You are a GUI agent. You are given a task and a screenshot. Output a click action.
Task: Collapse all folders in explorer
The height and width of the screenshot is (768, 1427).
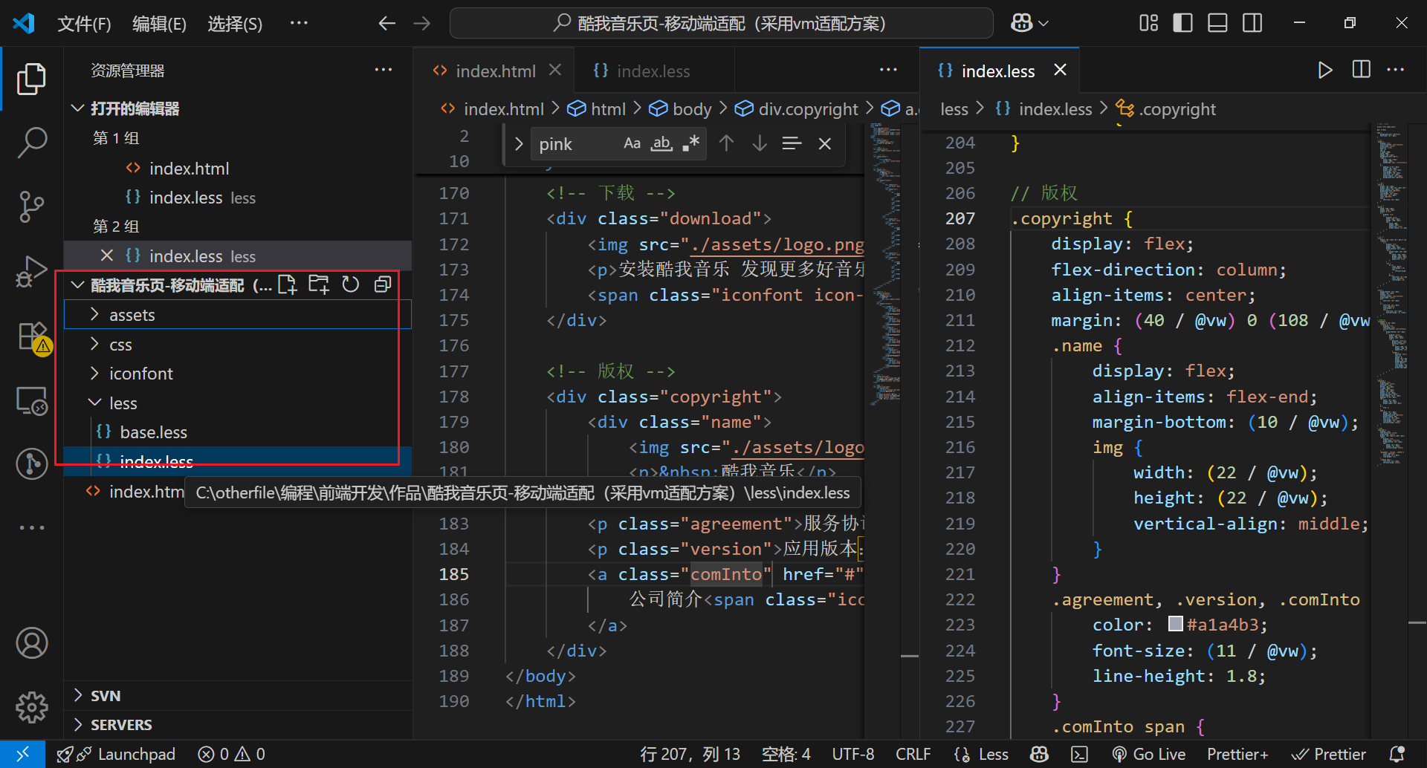click(383, 285)
